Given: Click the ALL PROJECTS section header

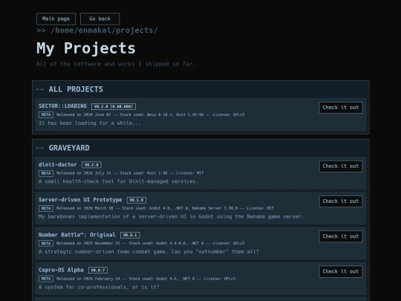Looking at the screenshot, I should pyautogui.click(x=76, y=89).
